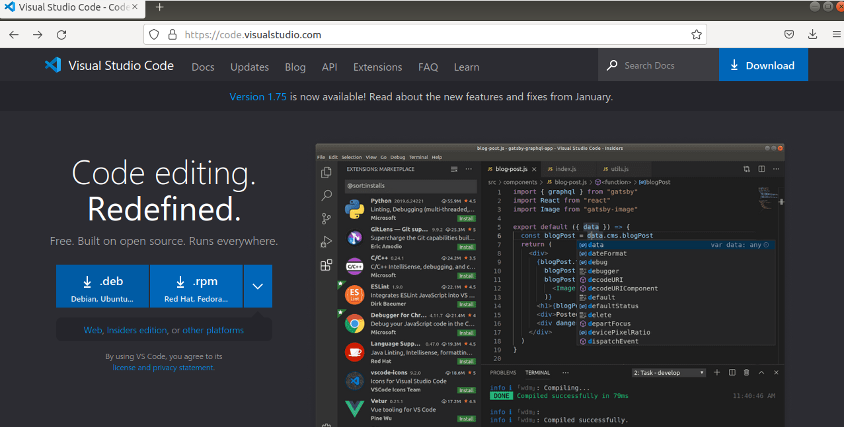Click the TERMINAL tab in screenshot
The width and height of the screenshot is (844, 427).
coord(538,373)
